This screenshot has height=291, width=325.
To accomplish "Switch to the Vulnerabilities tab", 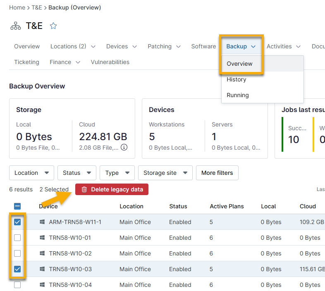I will pos(110,62).
